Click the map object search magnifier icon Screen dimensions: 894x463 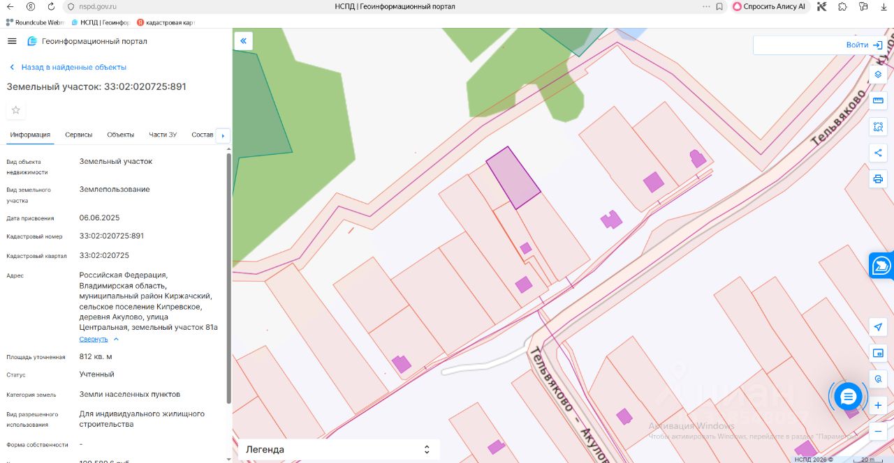879,379
